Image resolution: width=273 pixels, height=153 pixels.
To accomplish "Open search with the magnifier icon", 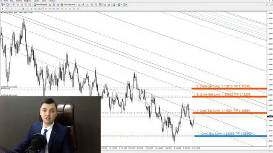I will click(x=267, y=5).
